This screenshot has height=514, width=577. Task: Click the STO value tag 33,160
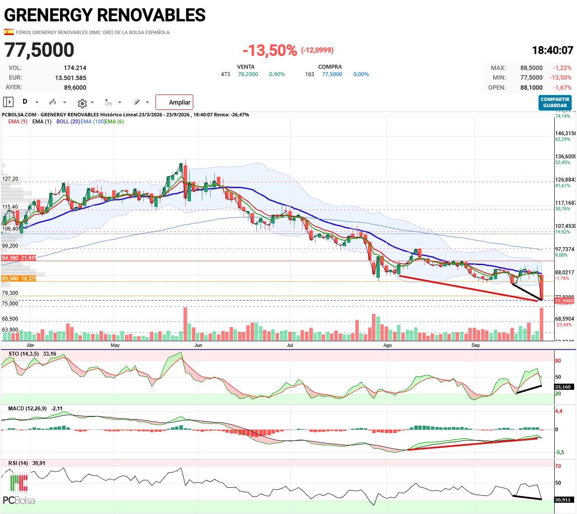point(563,387)
